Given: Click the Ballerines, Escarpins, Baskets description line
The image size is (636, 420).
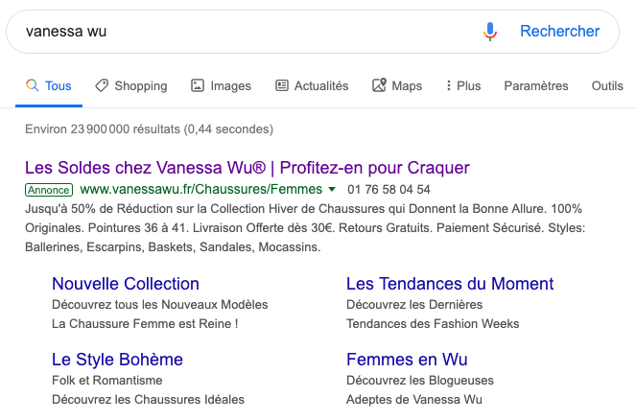Looking at the screenshot, I should 173,246.
